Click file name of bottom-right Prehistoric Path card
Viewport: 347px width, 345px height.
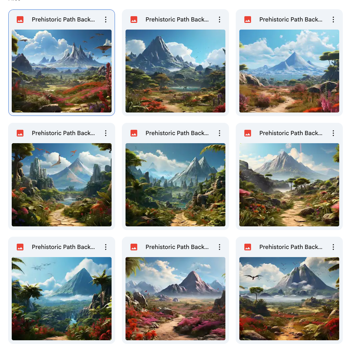(291, 247)
